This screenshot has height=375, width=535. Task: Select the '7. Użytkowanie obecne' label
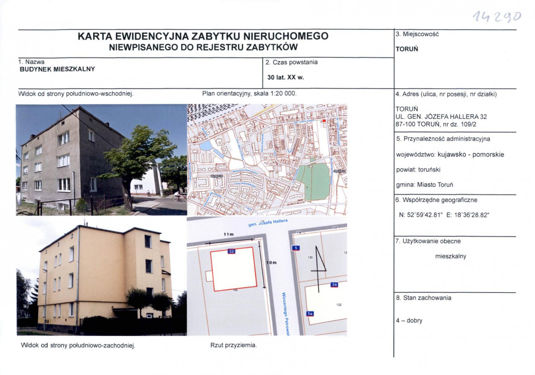point(428,241)
